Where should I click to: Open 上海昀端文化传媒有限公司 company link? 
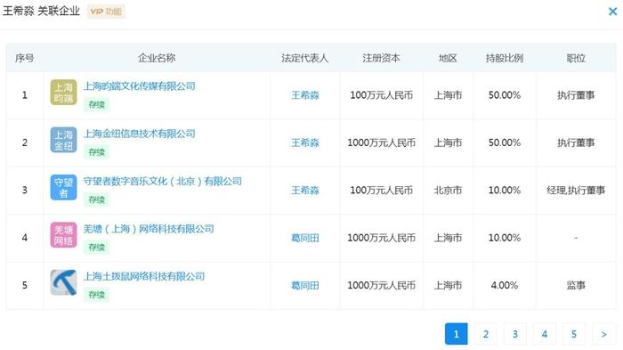coord(139,85)
